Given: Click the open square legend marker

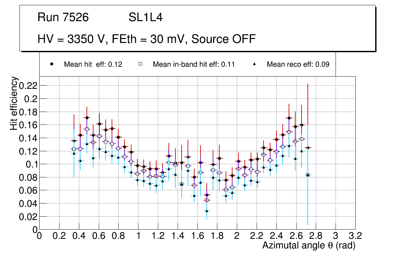Looking at the screenshot, I should pyautogui.click(x=140, y=64).
